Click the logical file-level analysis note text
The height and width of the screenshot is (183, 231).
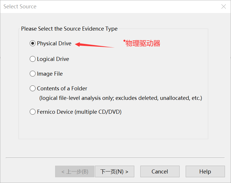[x=121, y=98]
